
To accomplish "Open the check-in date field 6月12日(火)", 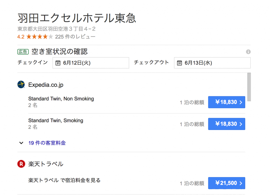I will [x=91, y=63].
